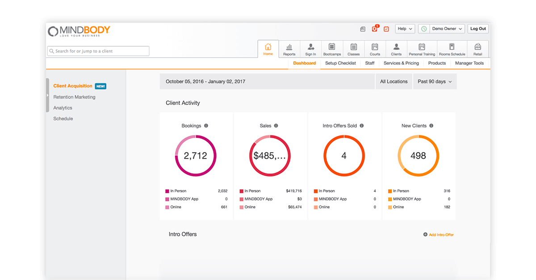Click the Intro Offers Sold donut chart
536x280 pixels.
(344, 156)
